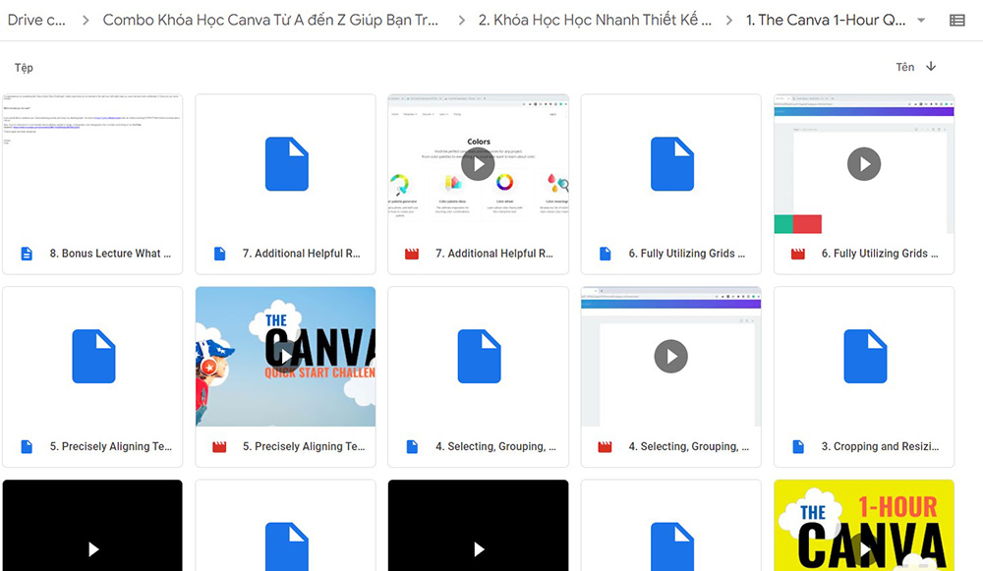This screenshot has height=571, width=983.
Task: Click file icon beside 3. Cropping and Resizi...
Action: click(798, 447)
